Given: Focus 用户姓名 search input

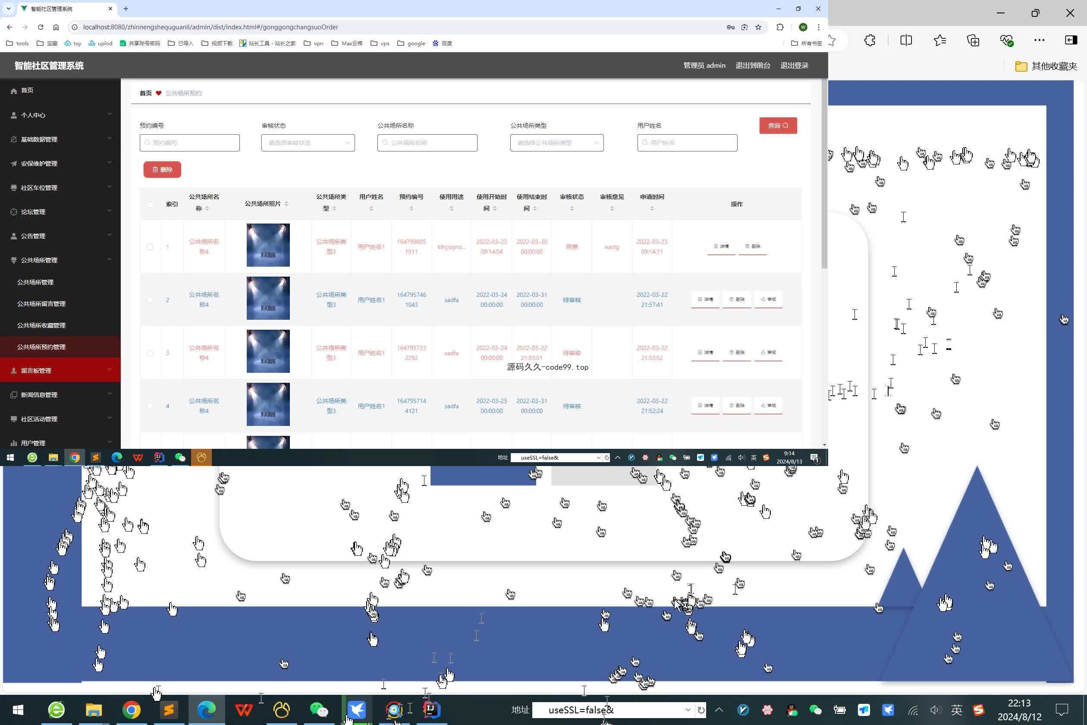Looking at the screenshot, I should point(687,143).
